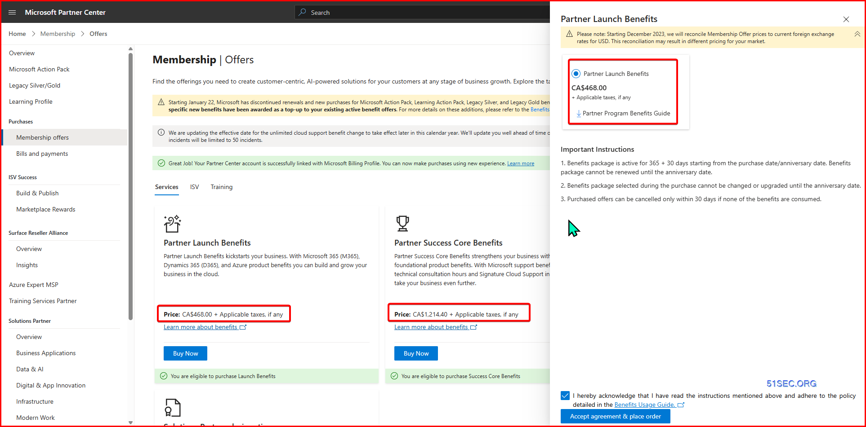Click the search magnifier icon
Image resolution: width=866 pixels, height=427 pixels.
point(303,12)
